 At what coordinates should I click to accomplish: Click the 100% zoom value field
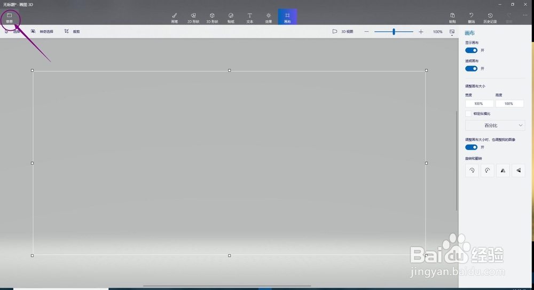438,32
